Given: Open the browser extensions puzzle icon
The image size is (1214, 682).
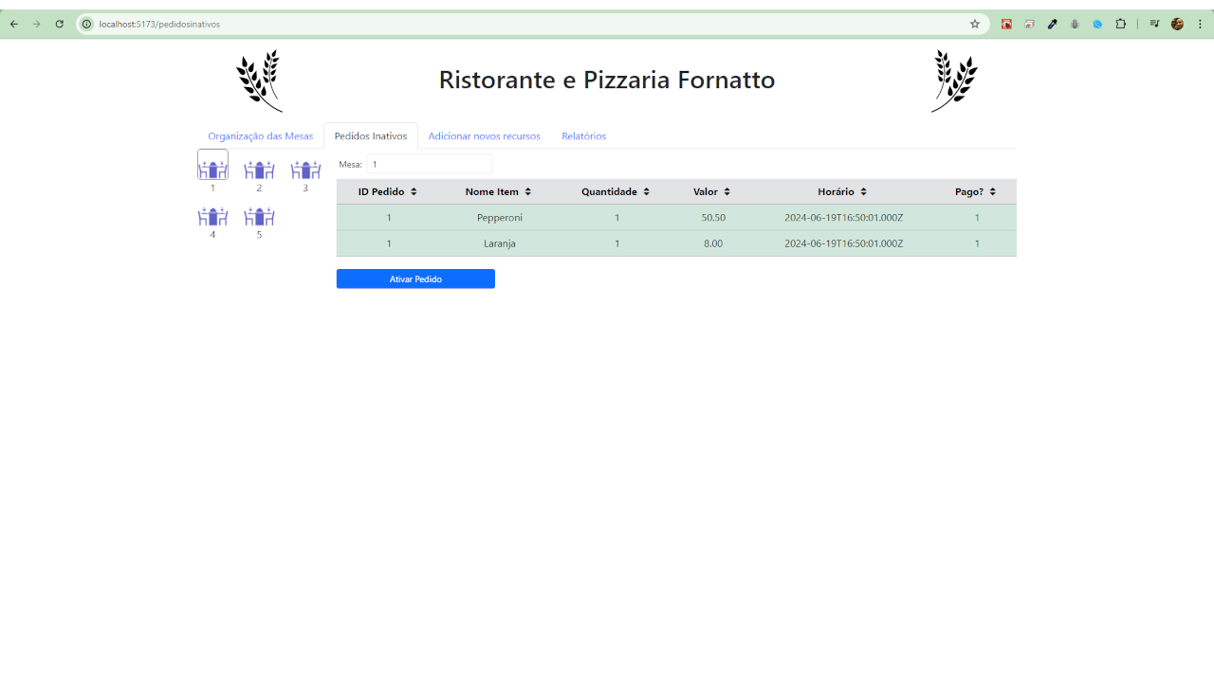Looking at the screenshot, I should [x=1120, y=24].
